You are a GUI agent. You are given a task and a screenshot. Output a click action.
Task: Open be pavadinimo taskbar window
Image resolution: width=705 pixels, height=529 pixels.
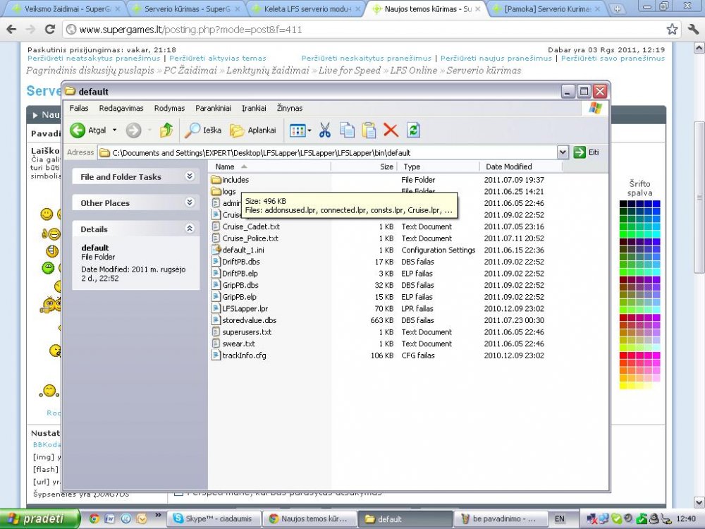pyautogui.click(x=502, y=518)
